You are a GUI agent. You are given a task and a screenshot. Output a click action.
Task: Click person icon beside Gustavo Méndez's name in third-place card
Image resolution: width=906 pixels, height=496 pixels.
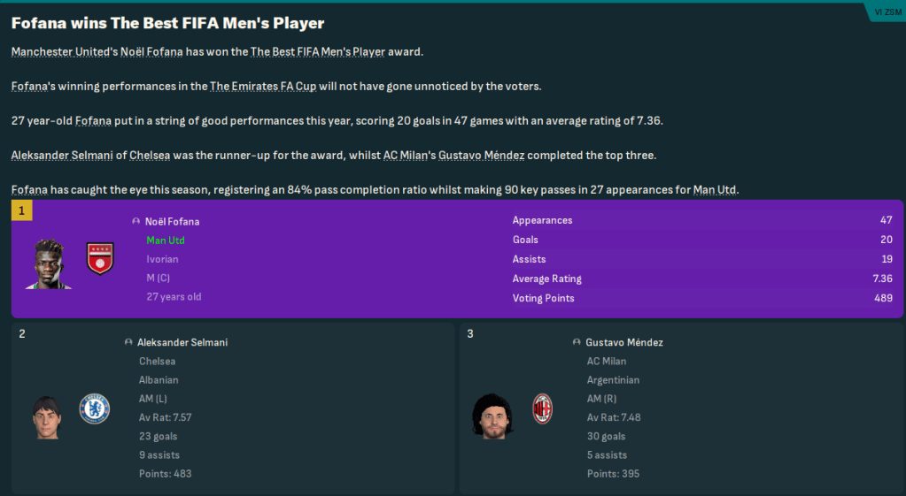click(577, 342)
